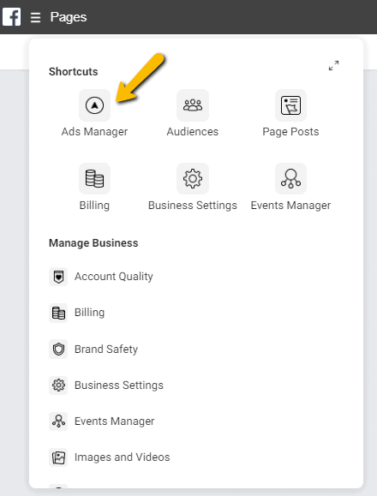377x496 pixels.
Task: Click the Billing icon in Manage Business list
Action: click(x=58, y=313)
